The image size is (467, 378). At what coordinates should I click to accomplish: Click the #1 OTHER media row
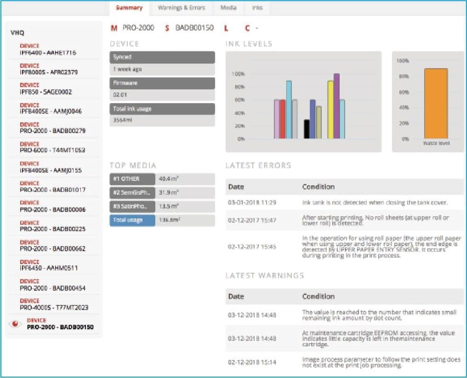162,179
